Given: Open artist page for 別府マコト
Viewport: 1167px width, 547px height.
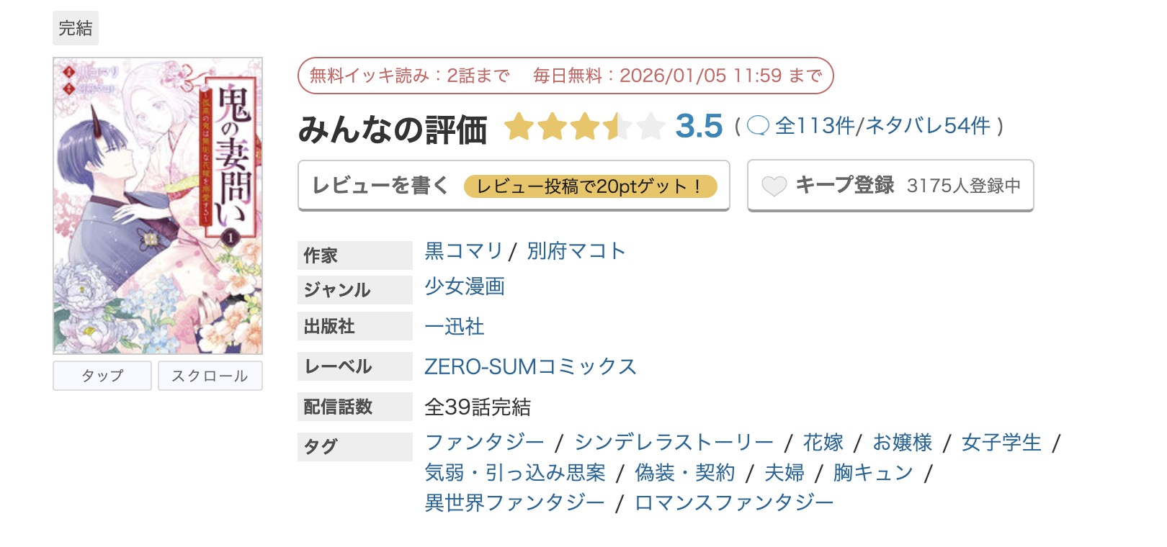Looking at the screenshot, I should click(x=573, y=251).
